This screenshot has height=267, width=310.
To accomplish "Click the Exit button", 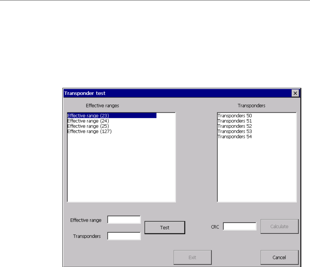I will point(193,257).
